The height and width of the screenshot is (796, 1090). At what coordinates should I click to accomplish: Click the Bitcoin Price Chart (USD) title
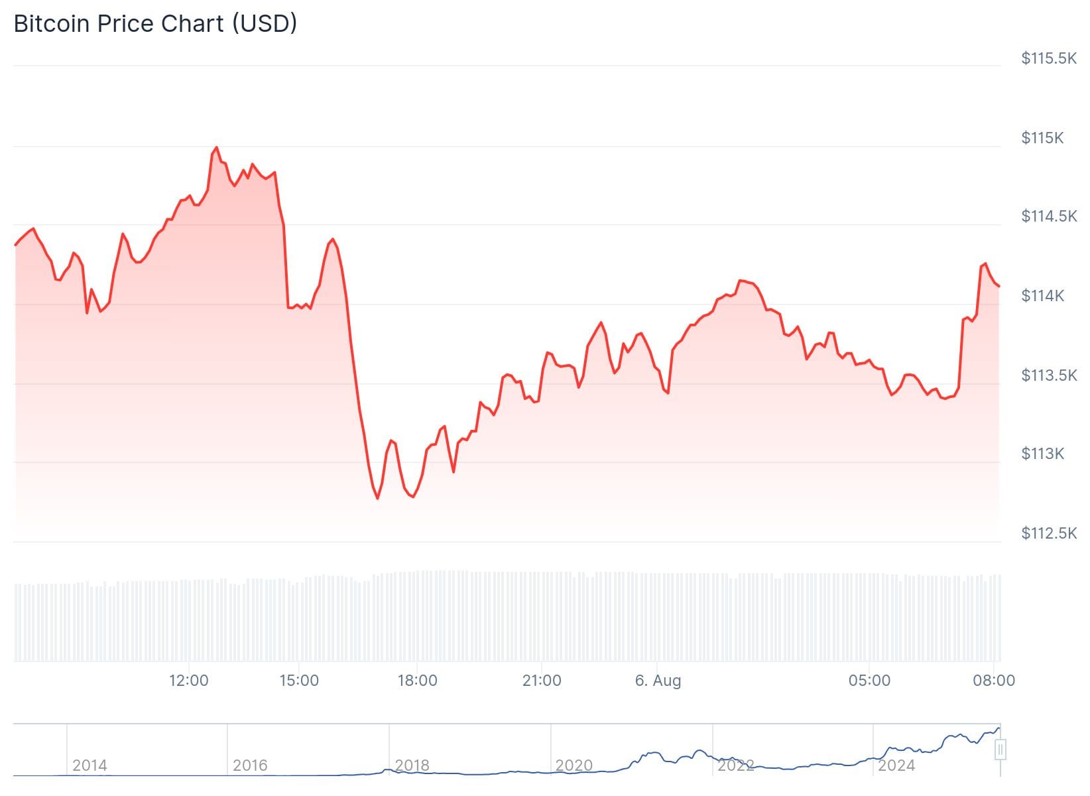coord(155,24)
